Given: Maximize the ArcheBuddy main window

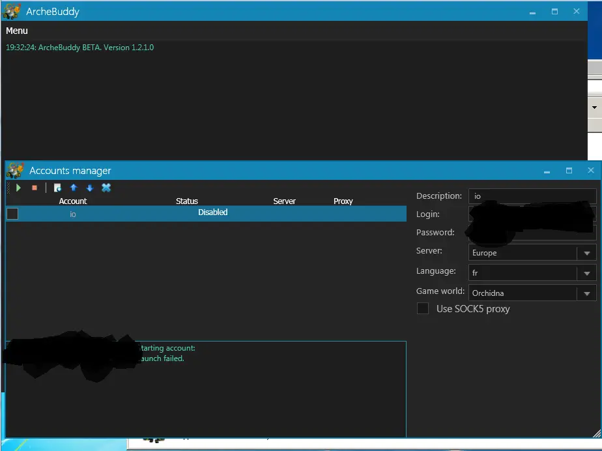Looking at the screenshot, I should tap(555, 12).
